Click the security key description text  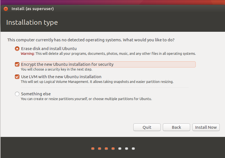pyautogui.click(x=57, y=69)
